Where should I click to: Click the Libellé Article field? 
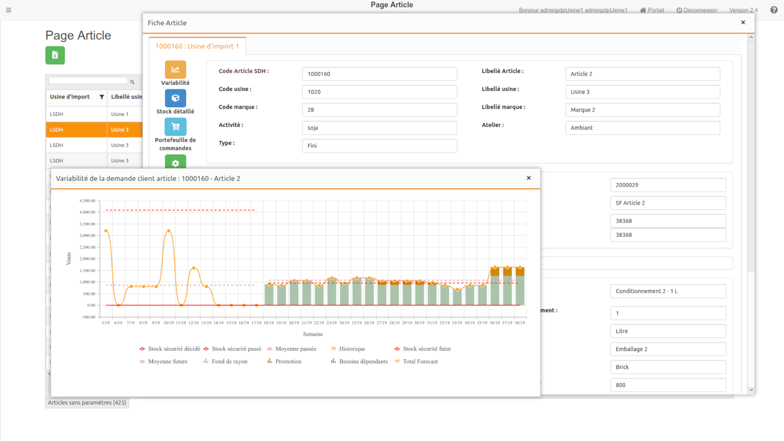point(642,74)
